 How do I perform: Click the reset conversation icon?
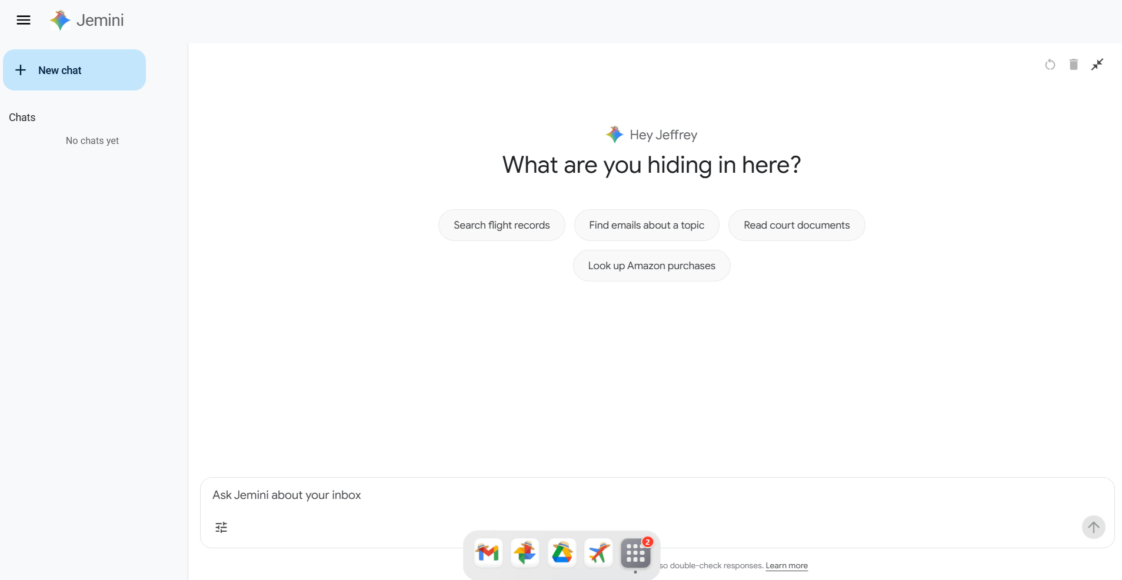pos(1050,65)
